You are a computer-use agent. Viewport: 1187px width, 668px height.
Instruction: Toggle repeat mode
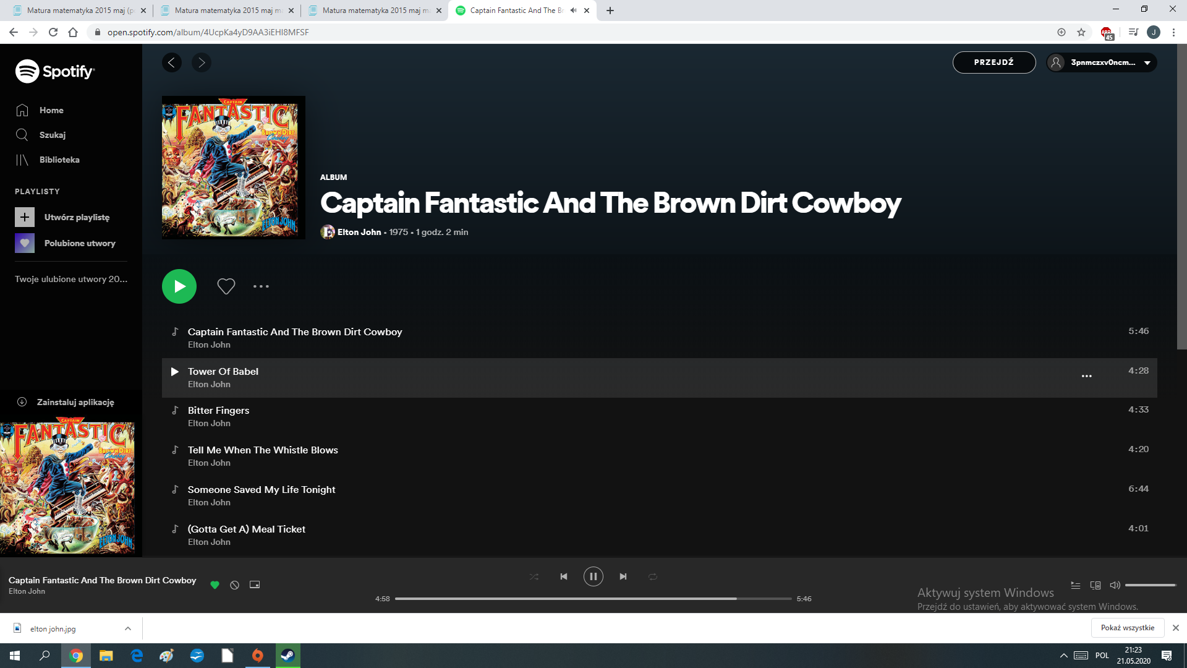653,576
